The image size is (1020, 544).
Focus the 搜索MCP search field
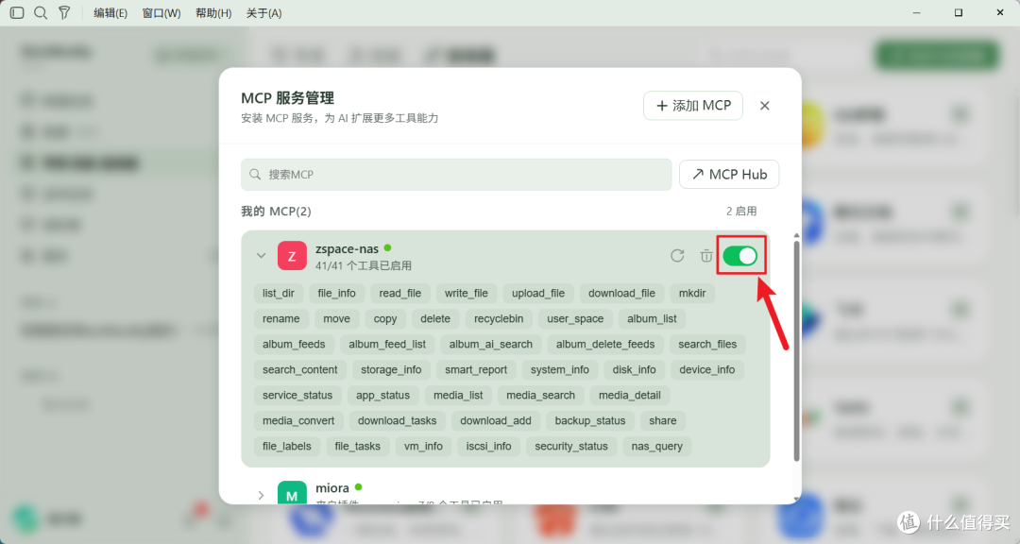456,175
